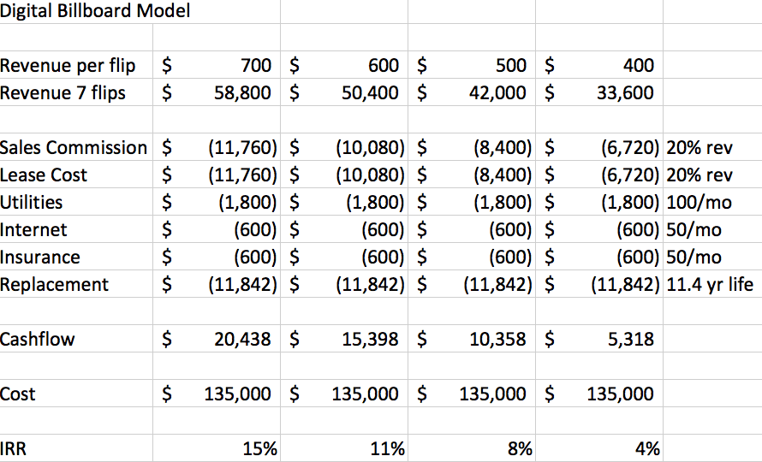Click the 4% IRR cell
Image resolution: width=762 pixels, height=462 pixels.
coord(599,448)
